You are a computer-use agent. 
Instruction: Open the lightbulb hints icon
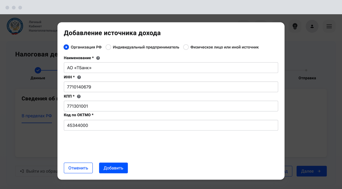point(295,26)
